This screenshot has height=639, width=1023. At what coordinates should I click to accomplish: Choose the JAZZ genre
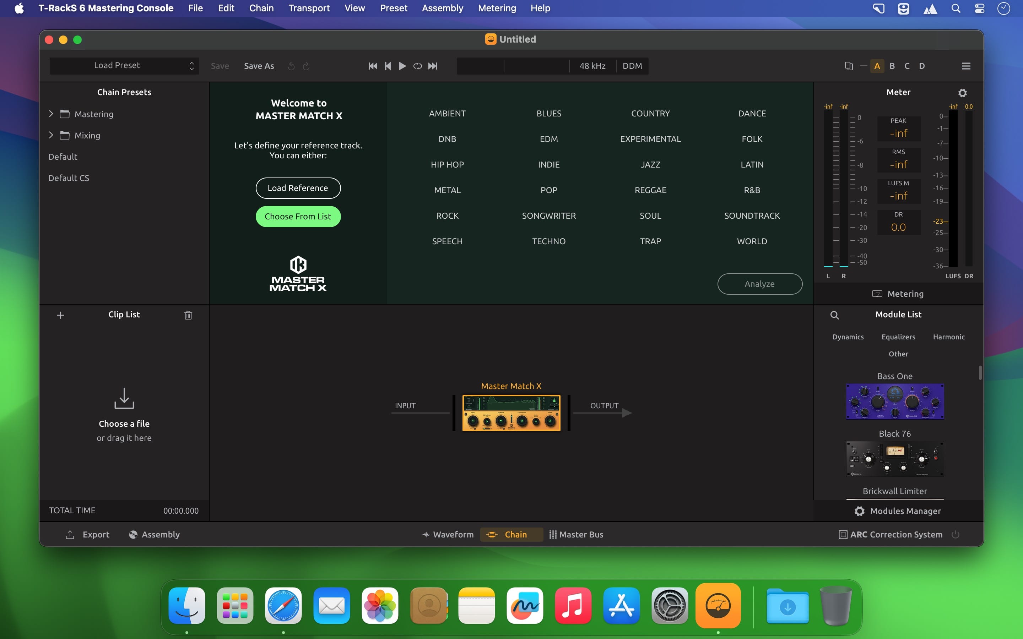coord(650,164)
